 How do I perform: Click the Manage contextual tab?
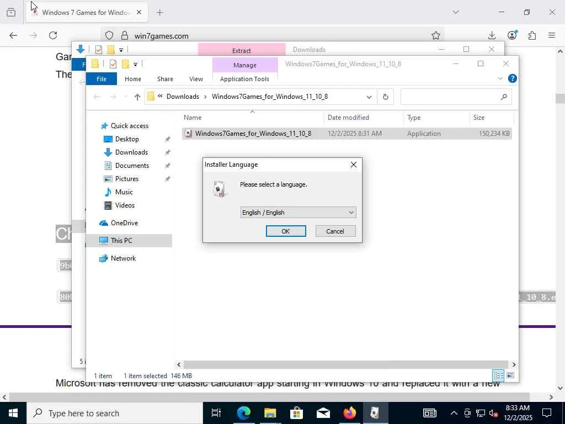(x=244, y=65)
